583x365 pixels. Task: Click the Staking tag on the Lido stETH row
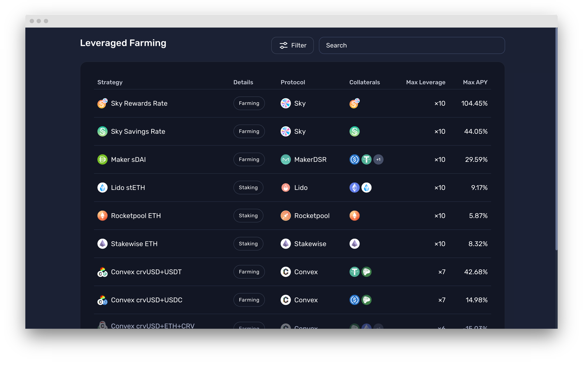pyautogui.click(x=248, y=188)
